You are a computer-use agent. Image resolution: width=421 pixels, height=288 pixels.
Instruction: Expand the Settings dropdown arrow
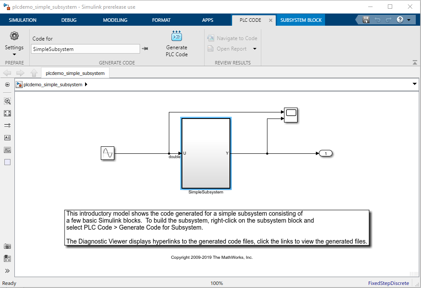point(14,54)
